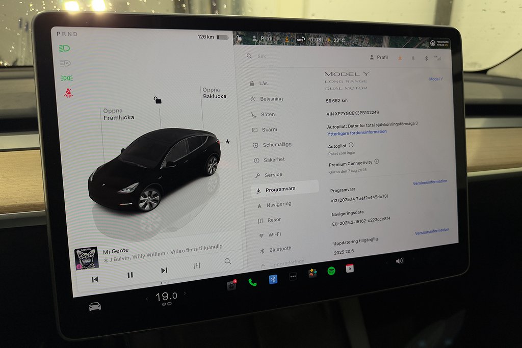
Task: Select the Programvara menu item
Action: pyautogui.click(x=285, y=189)
